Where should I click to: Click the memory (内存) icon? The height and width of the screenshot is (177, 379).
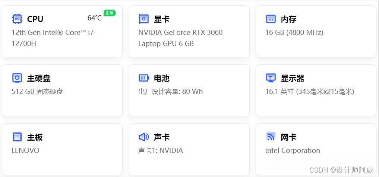271,19
